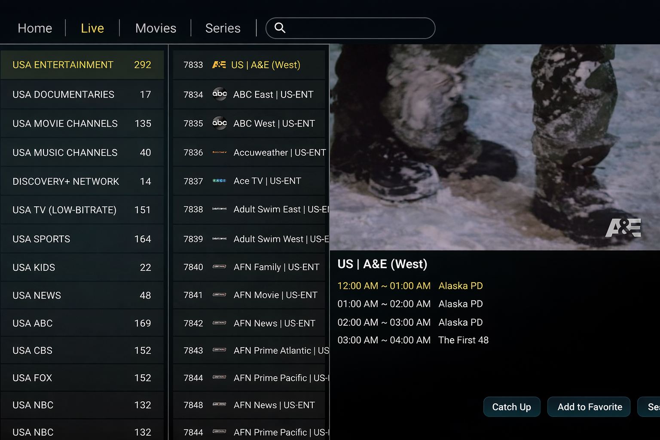660x440 pixels.
Task: Click the search magnifier icon
Action: tap(280, 28)
